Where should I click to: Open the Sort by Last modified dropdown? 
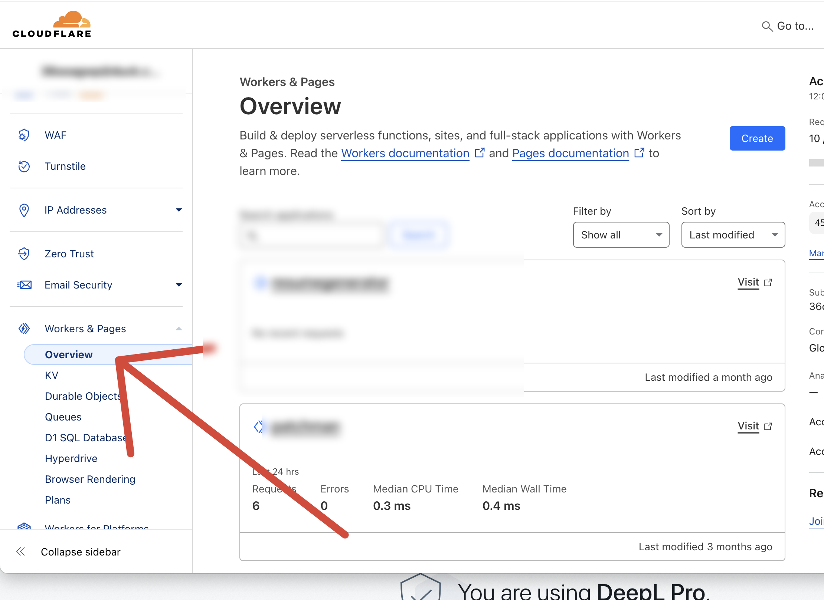733,235
